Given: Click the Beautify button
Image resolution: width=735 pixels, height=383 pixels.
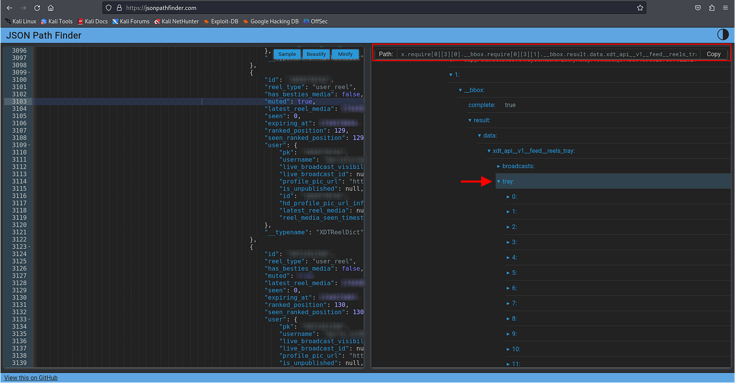Looking at the screenshot, I should (x=316, y=54).
